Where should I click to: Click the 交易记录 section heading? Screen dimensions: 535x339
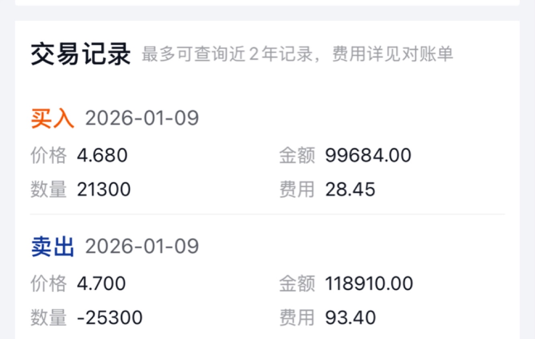(81, 54)
